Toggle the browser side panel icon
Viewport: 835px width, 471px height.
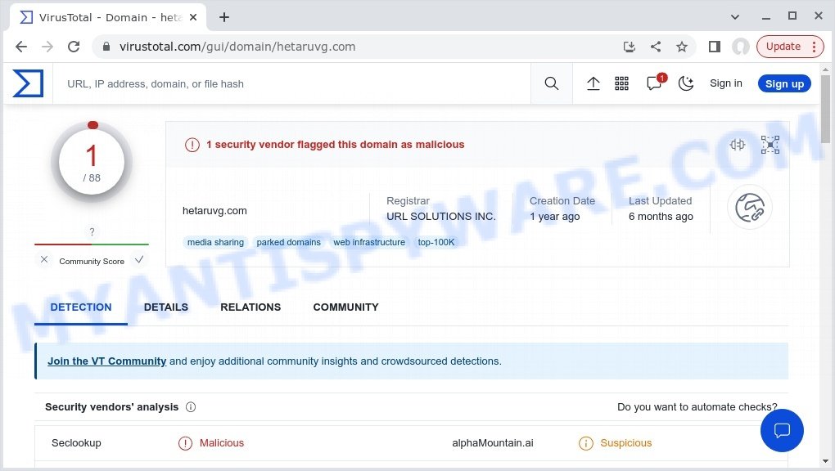pyautogui.click(x=715, y=47)
